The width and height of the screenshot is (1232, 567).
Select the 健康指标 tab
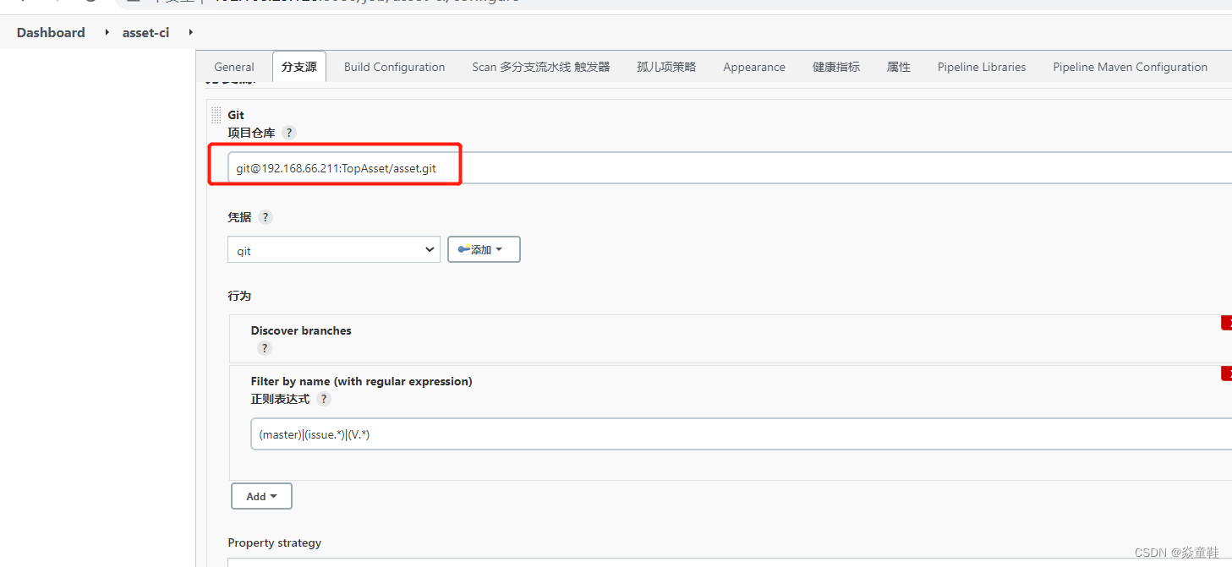click(x=835, y=67)
